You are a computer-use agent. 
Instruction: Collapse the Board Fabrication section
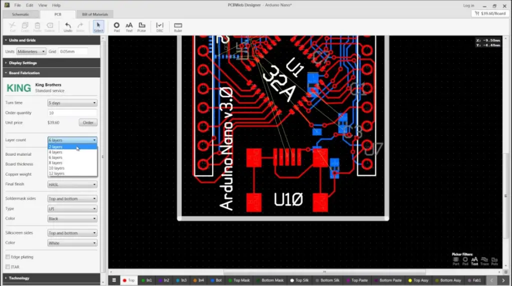click(x=51, y=73)
